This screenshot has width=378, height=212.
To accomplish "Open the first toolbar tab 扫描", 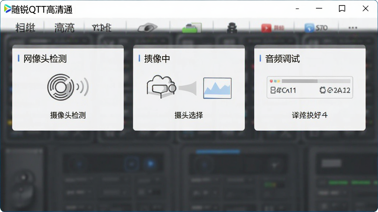I will pos(25,28).
